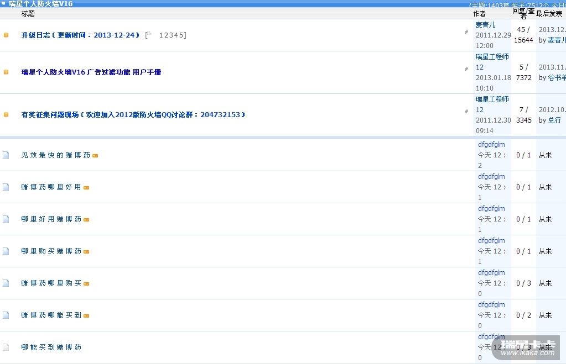
Task: Open author dfgdfglm of 赌博药哪里购买
Action: tap(491, 273)
